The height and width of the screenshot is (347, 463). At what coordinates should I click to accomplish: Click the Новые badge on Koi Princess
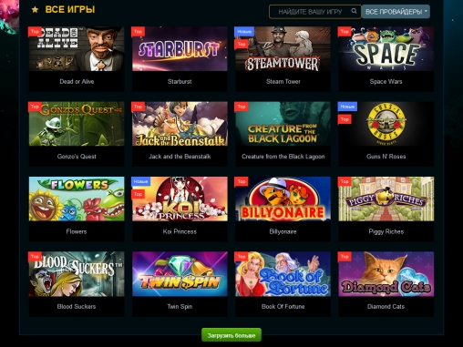[140, 181]
